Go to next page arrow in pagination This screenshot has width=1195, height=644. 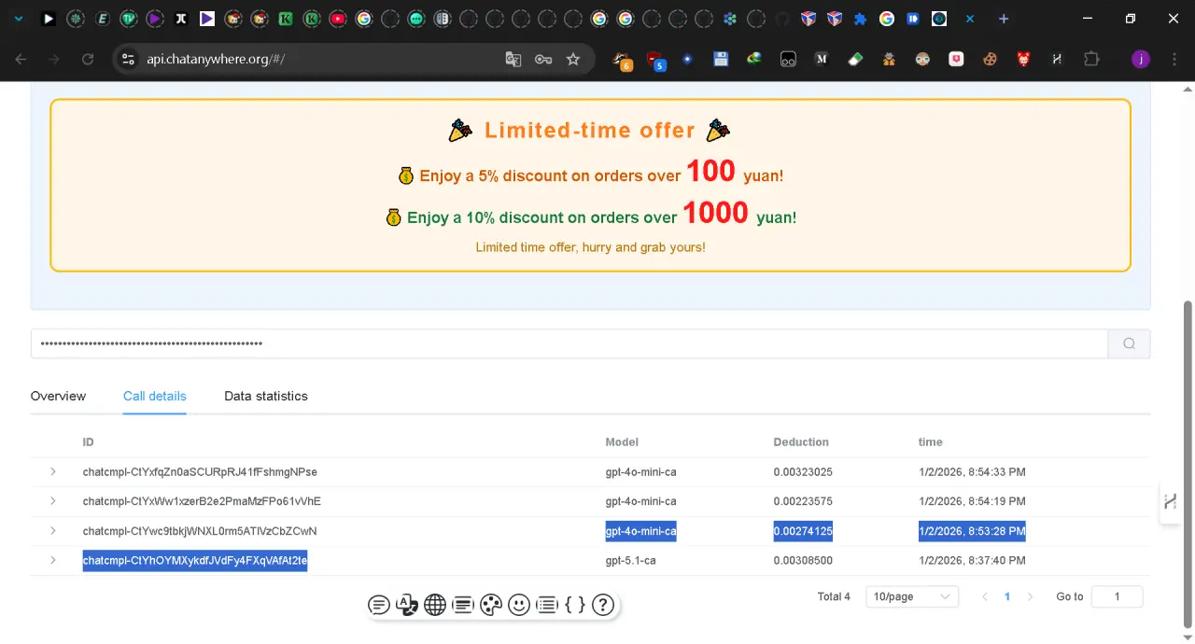point(1030,596)
